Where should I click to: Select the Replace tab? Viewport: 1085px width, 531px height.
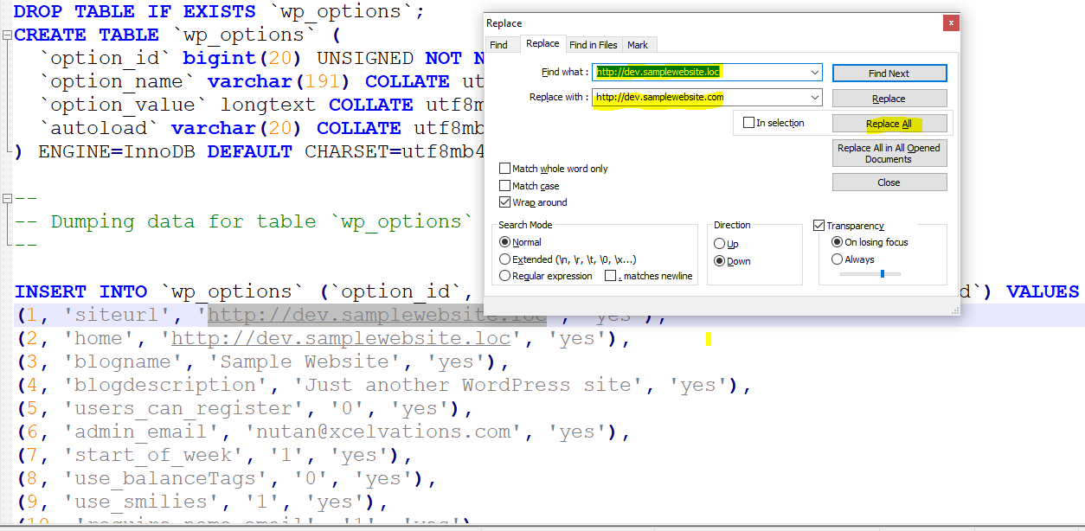pos(542,44)
